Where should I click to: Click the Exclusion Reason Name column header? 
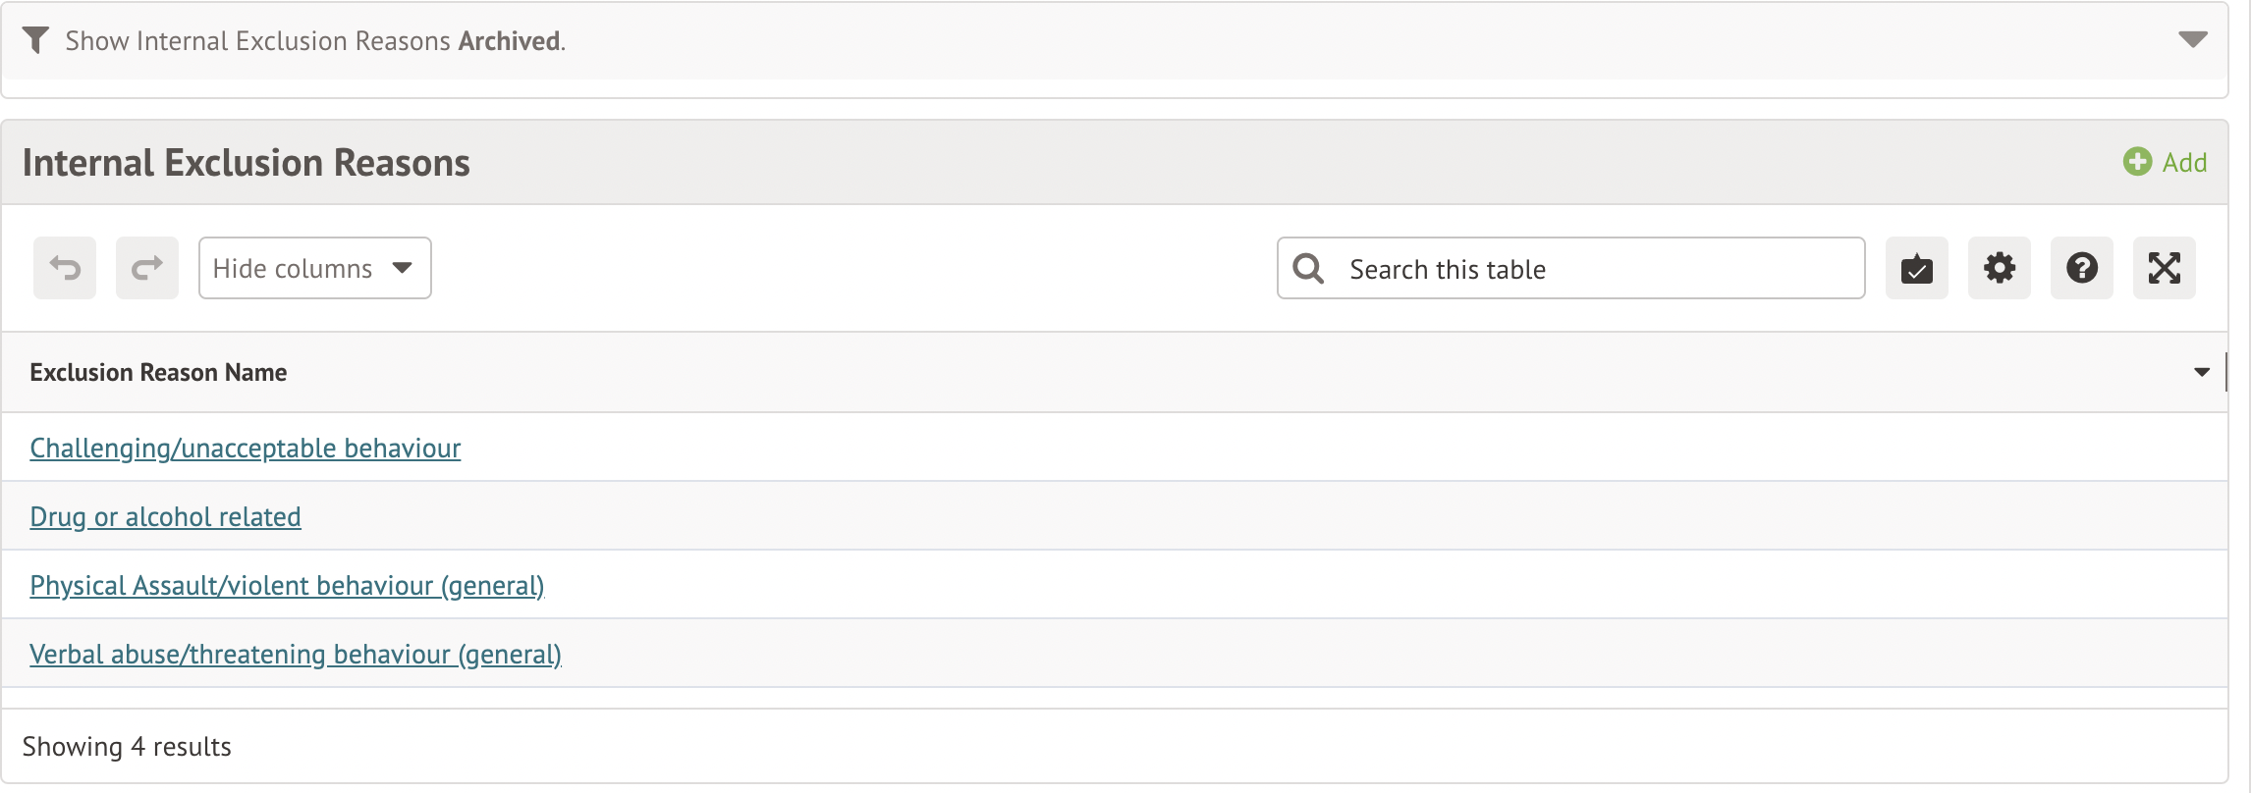click(158, 372)
